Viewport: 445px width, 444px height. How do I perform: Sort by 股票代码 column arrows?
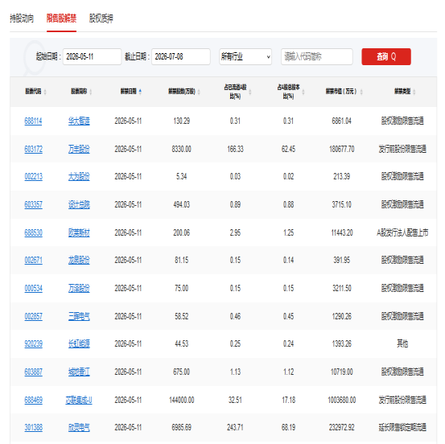click(x=45, y=92)
